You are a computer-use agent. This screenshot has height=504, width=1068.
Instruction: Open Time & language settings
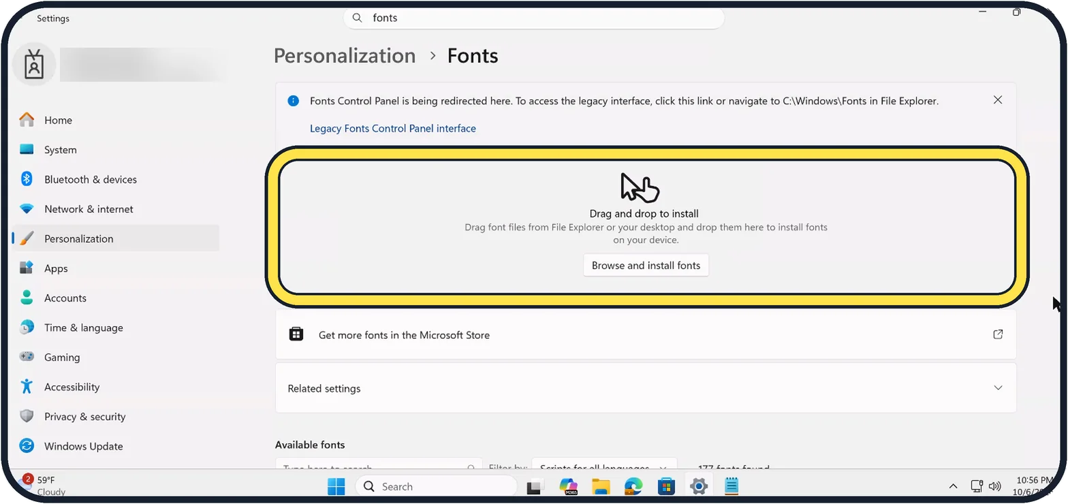[116, 328]
